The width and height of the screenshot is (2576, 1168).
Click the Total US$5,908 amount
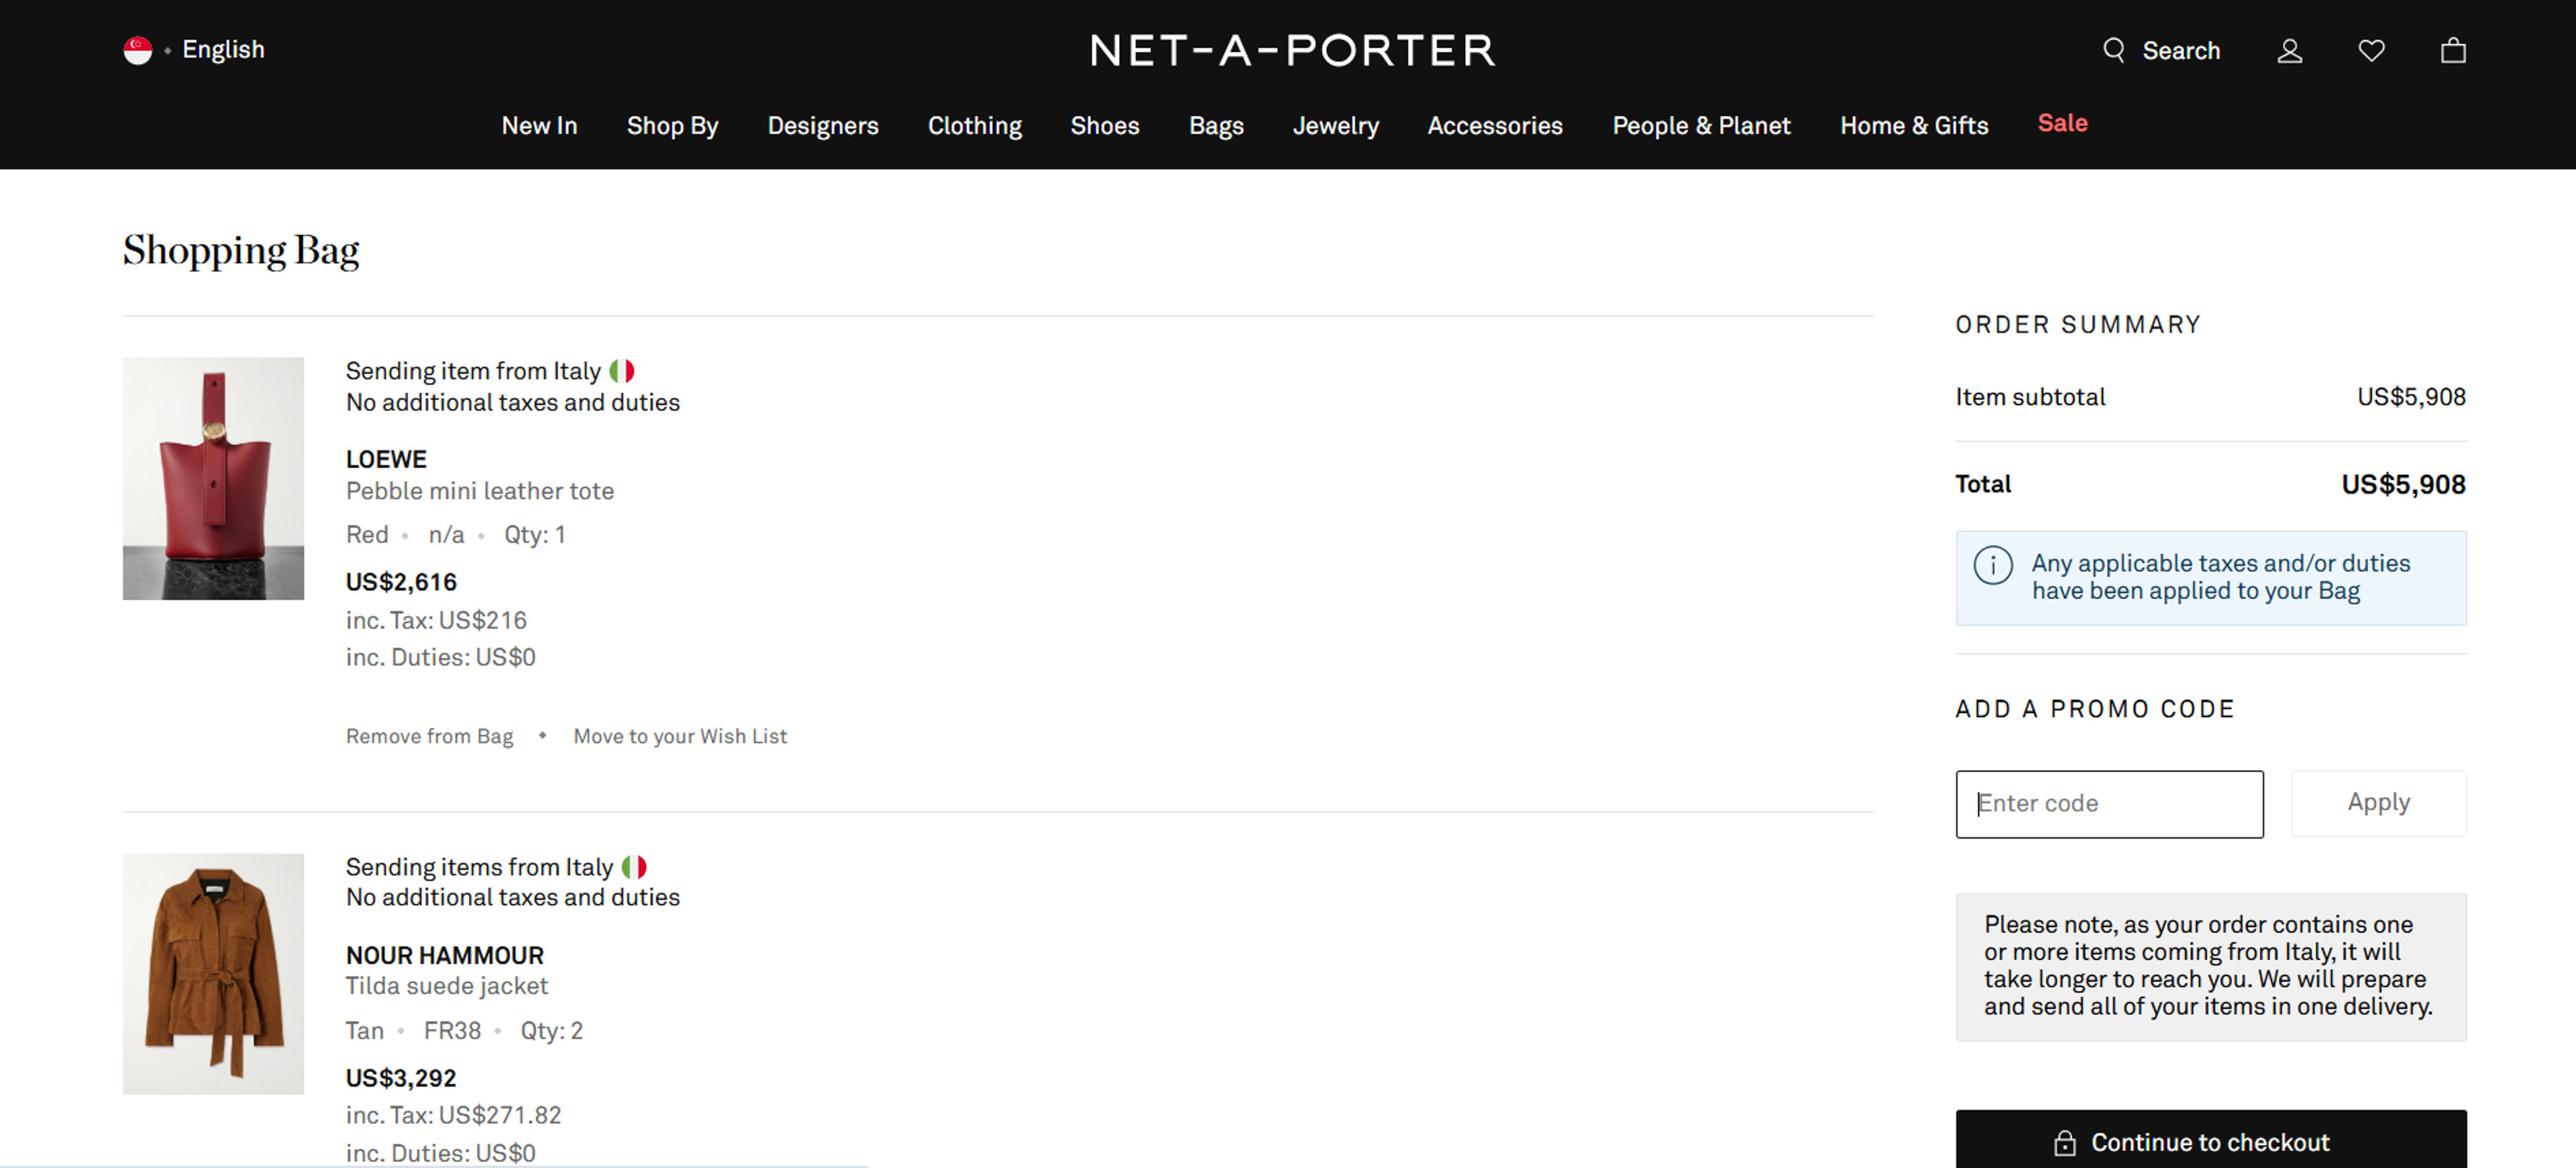click(x=2403, y=485)
